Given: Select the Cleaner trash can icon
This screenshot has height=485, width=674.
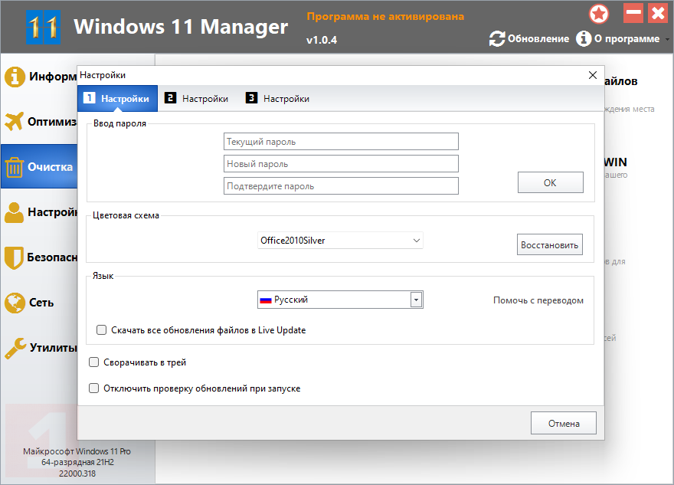Looking at the screenshot, I should [x=15, y=166].
